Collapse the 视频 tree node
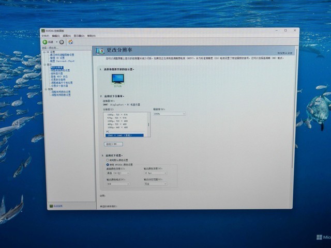The height and width of the screenshot is (248, 331). pyautogui.click(x=46, y=89)
